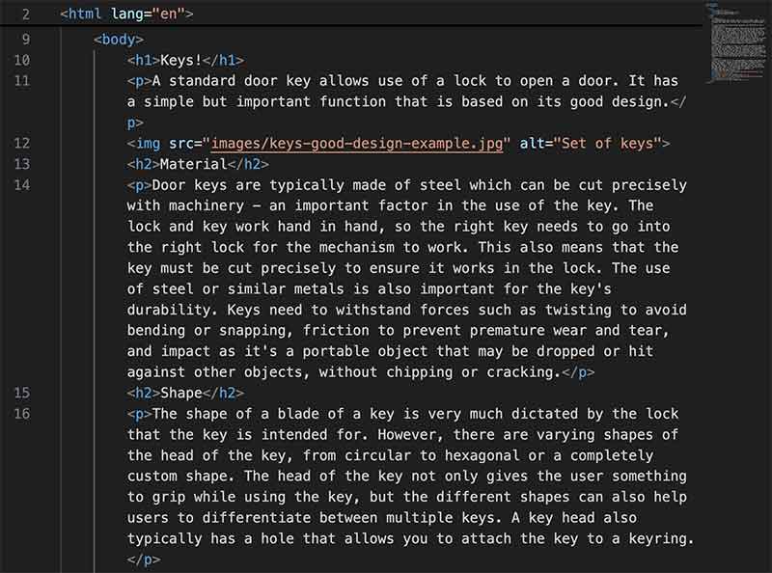
Task: Select line 10 via its line number
Action: (23, 61)
